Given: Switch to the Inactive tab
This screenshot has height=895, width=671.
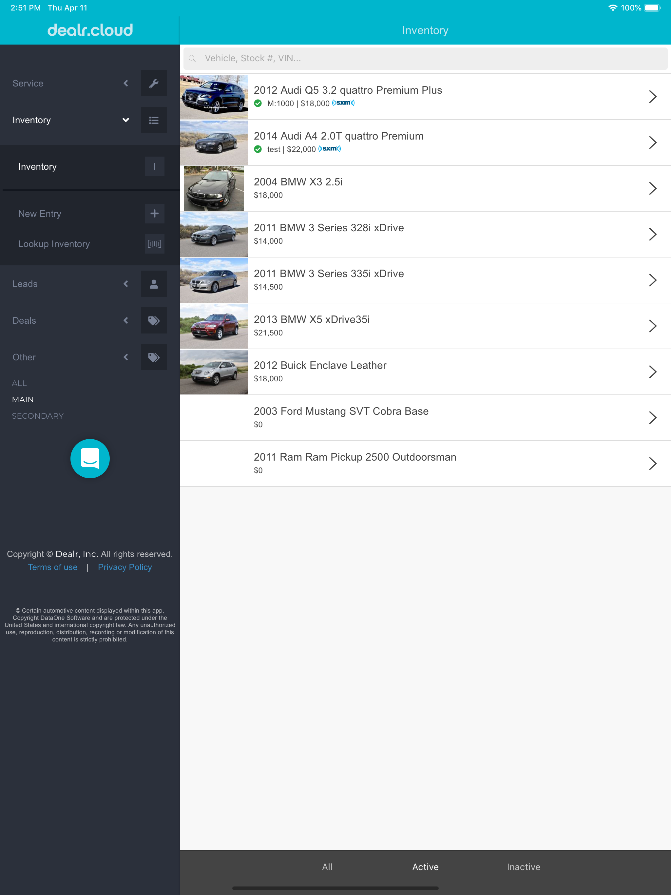Looking at the screenshot, I should coord(523,867).
